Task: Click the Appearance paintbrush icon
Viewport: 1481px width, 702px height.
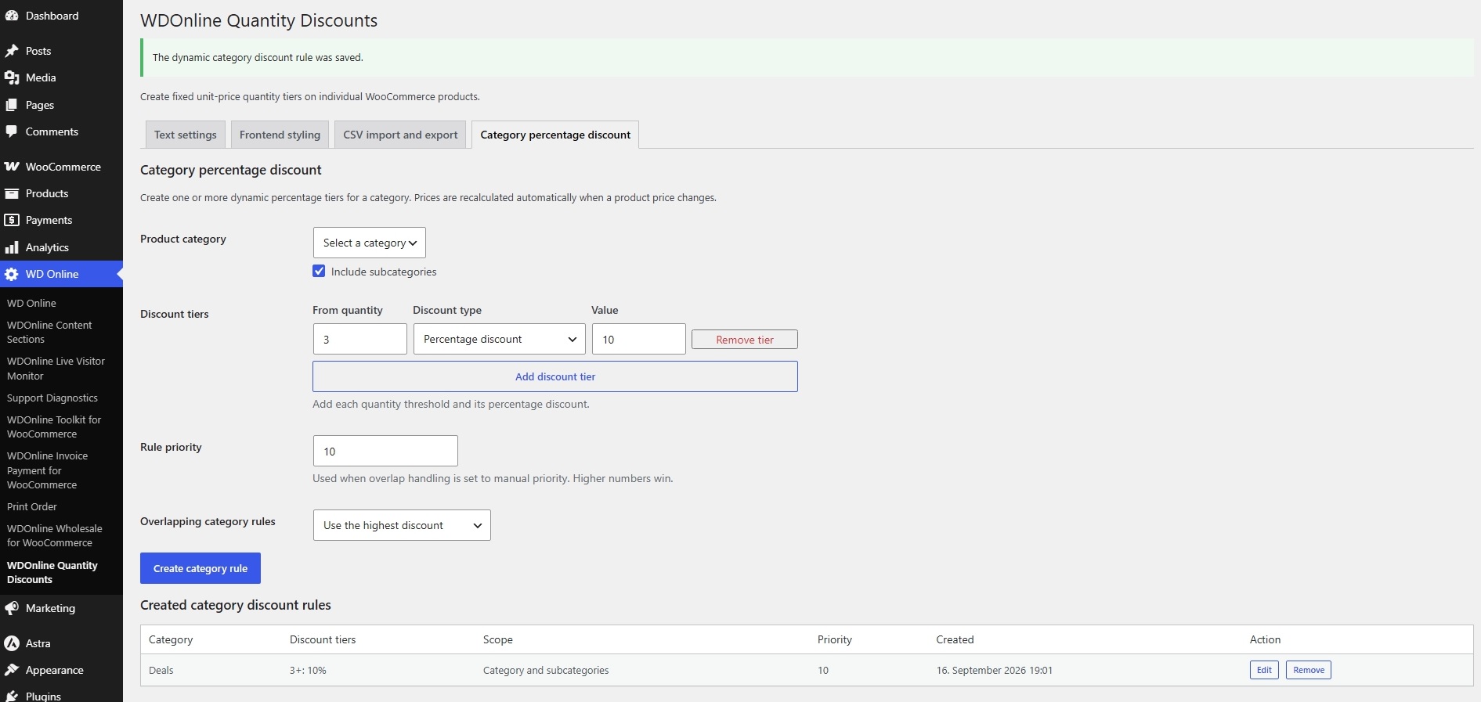Action: 12,670
